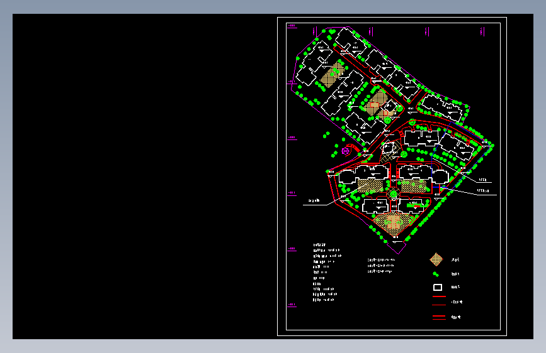Select the tan hatched courtyard in the top-left building cluster
The image size is (546, 353).
pyautogui.click(x=332, y=74)
